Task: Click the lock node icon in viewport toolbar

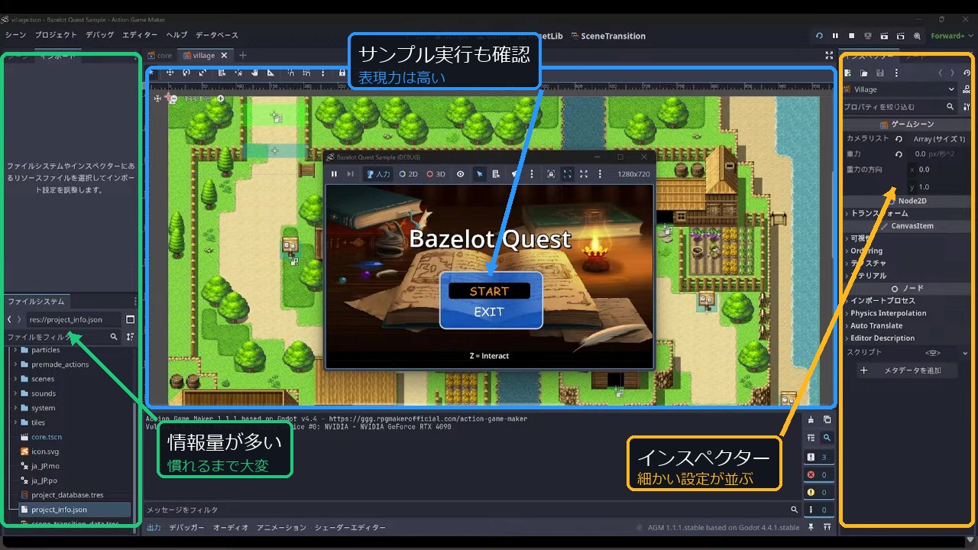Action: (342, 73)
